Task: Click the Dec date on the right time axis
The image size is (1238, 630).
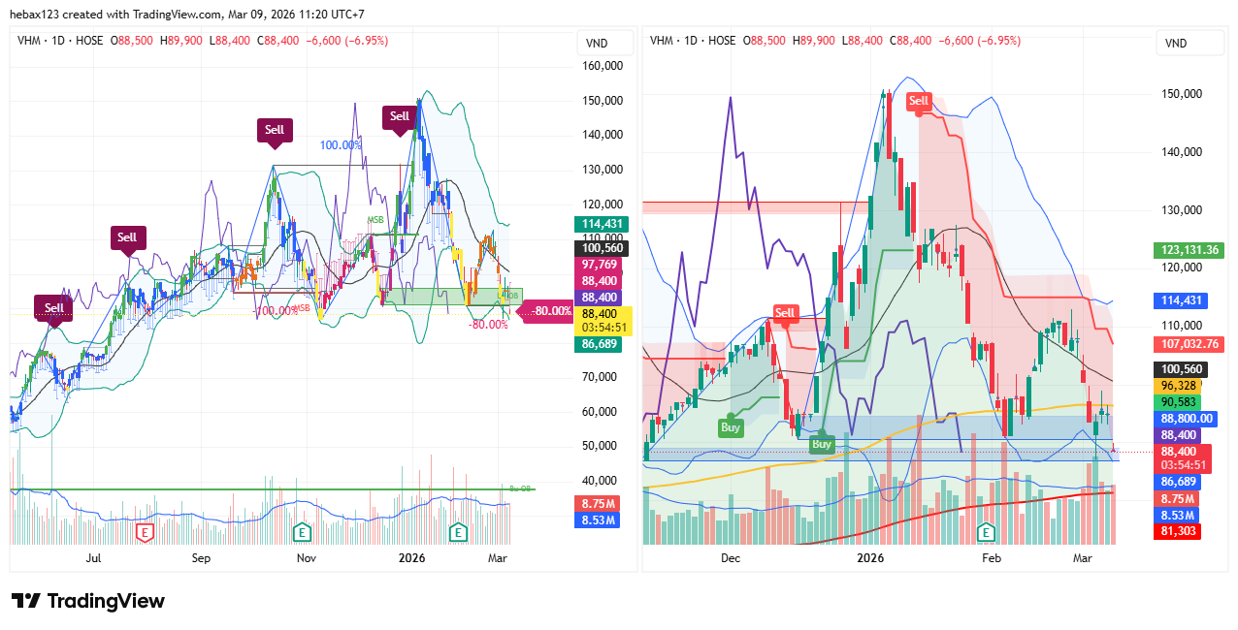Action: [731, 558]
